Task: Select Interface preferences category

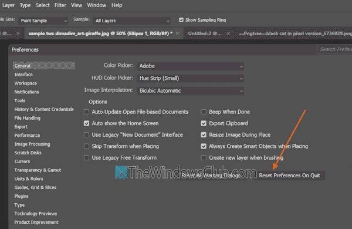Action: pos(23,75)
